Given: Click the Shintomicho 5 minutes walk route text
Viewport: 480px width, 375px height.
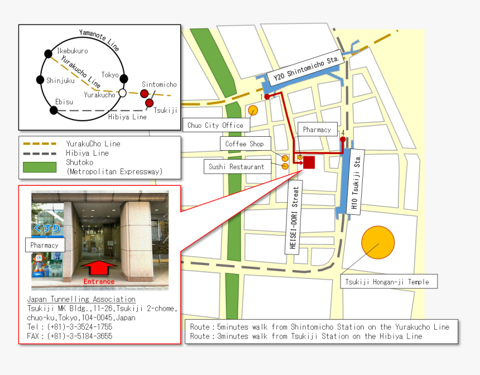Looking at the screenshot, I should [x=320, y=327].
